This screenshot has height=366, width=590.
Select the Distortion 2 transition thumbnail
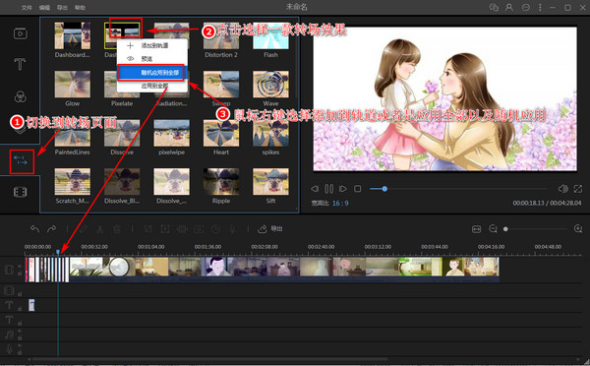221,35
